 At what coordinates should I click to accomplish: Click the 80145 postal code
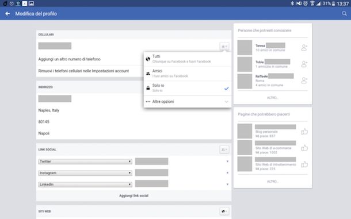[44, 122]
